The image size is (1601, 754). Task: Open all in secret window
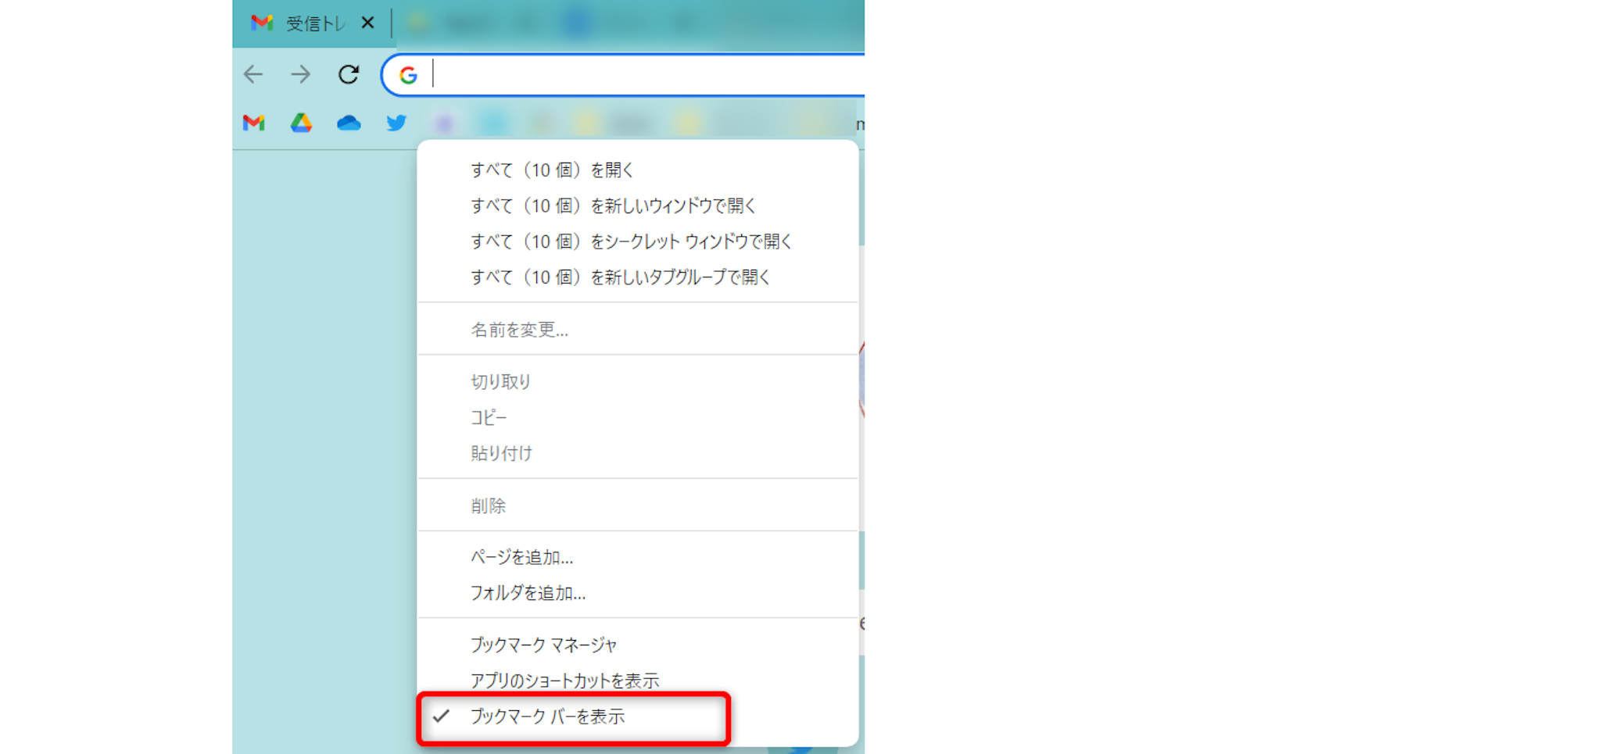(x=631, y=242)
